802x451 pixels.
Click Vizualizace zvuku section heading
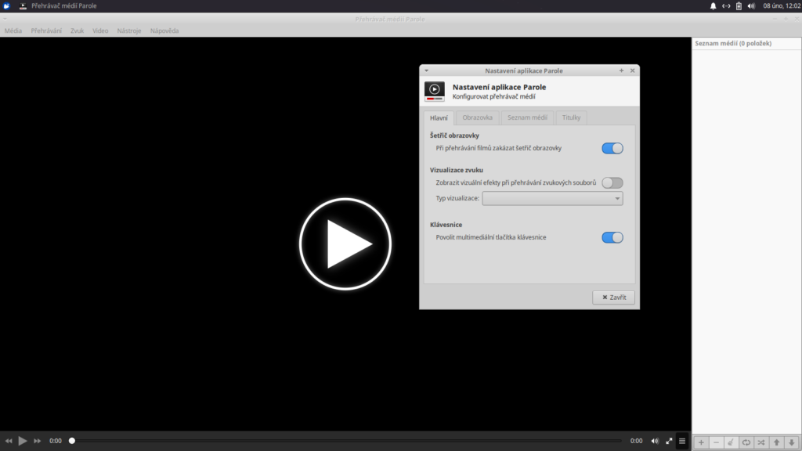(457, 170)
